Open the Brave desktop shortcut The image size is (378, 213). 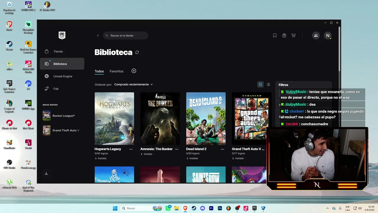click(x=9, y=26)
